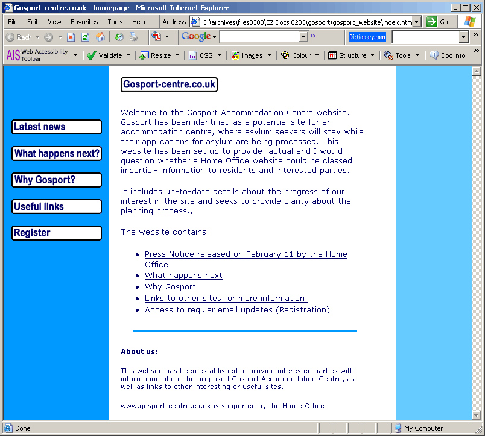This screenshot has width=485, height=436.
Task: Click the page icon beside Done in status bar
Action: pyautogui.click(x=8, y=428)
